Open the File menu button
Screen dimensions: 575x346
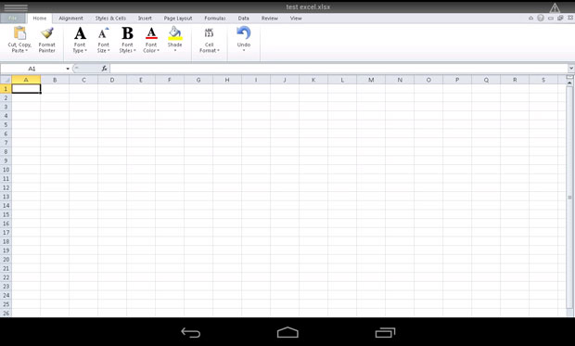click(12, 19)
